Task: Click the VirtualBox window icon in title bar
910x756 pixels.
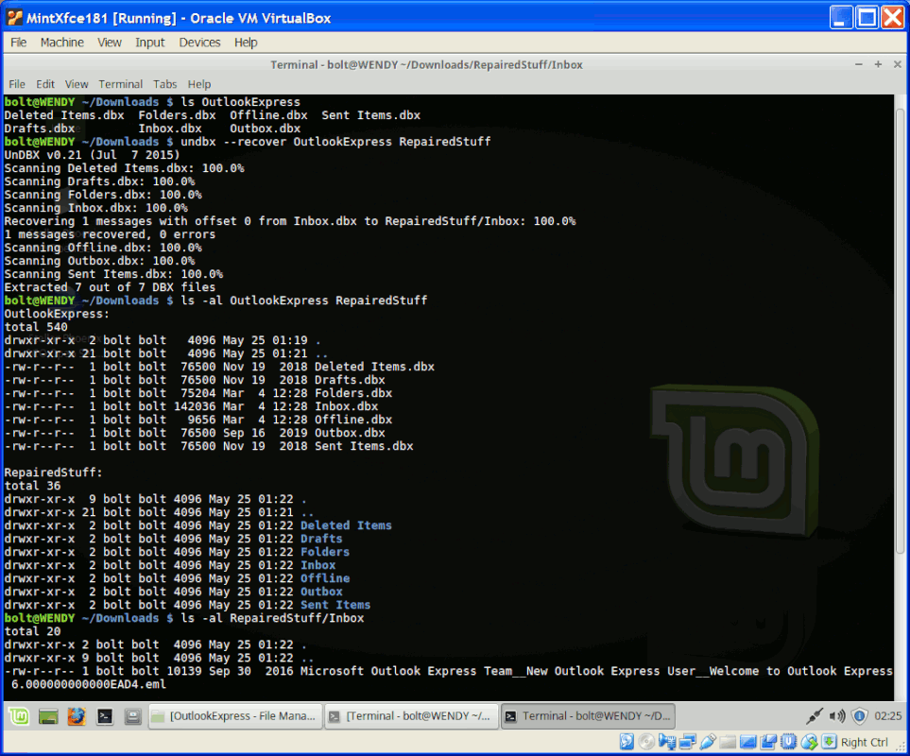Action: coord(14,18)
